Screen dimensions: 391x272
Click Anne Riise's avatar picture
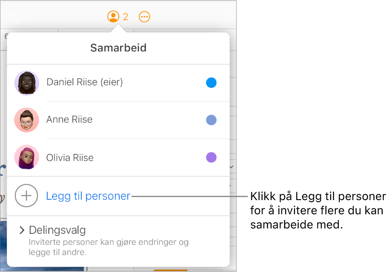coord(26,120)
